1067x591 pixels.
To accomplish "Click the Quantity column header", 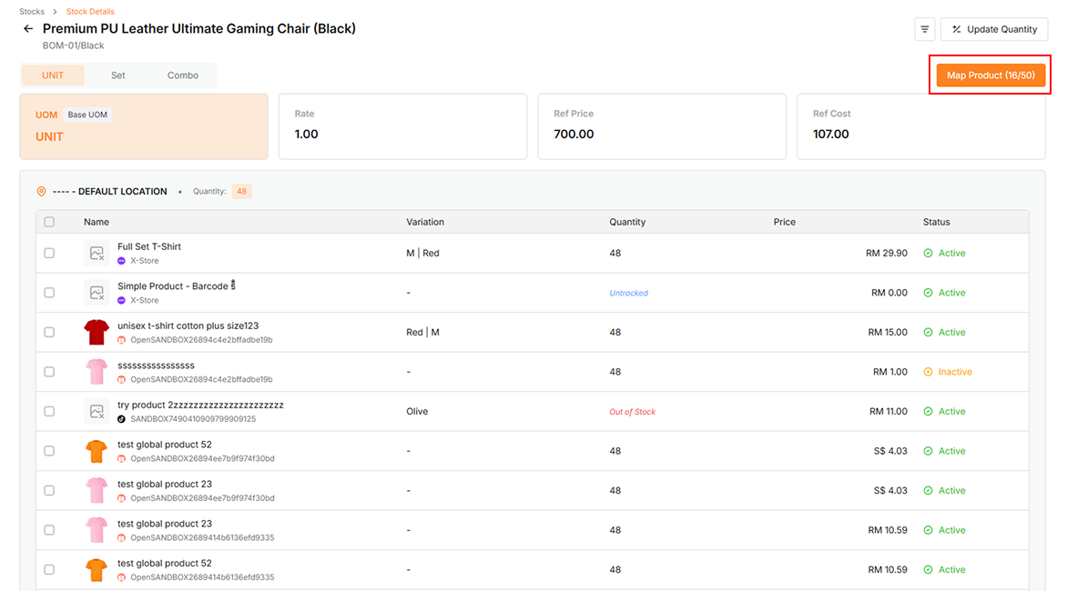I will [627, 222].
